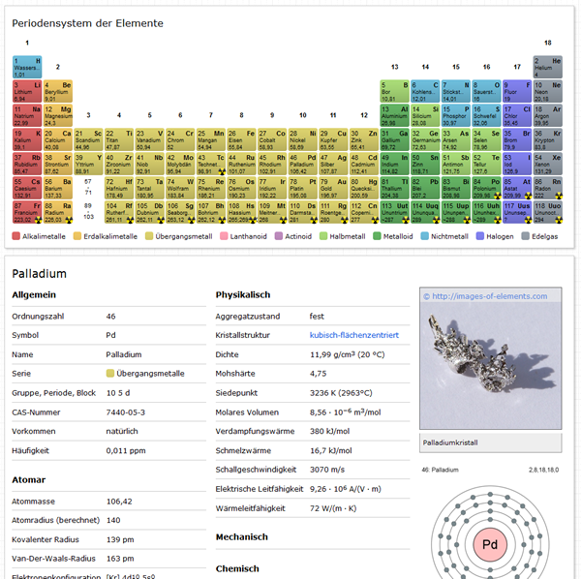The image size is (581, 579).
Task: Select the Eisen (Fe) element cell
Action: click(241, 139)
